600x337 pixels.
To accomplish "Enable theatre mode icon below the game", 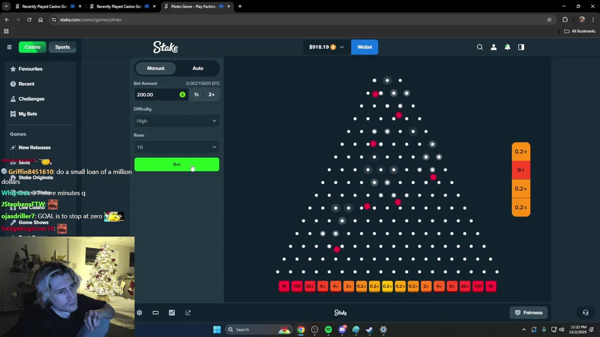I will pos(156,313).
